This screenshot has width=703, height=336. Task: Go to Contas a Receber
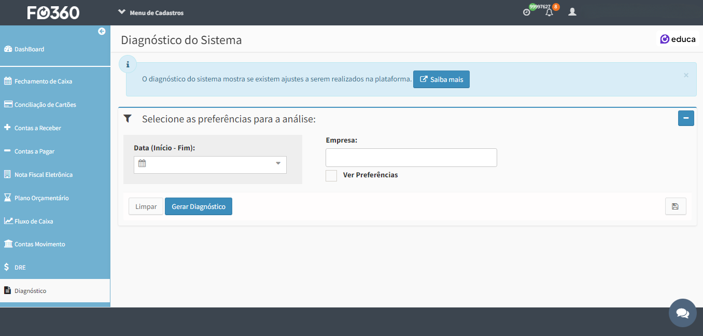tap(37, 128)
